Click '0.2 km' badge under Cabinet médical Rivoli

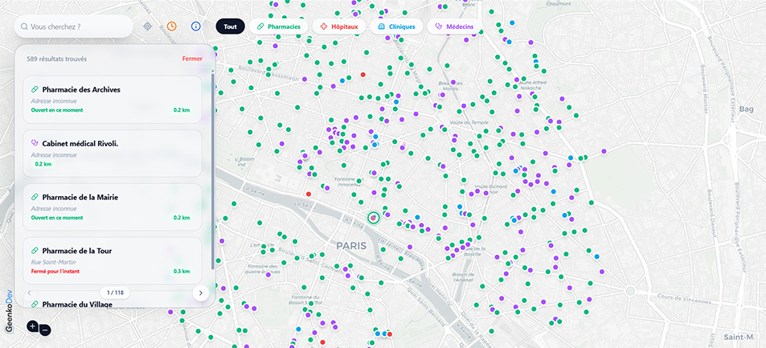point(43,164)
